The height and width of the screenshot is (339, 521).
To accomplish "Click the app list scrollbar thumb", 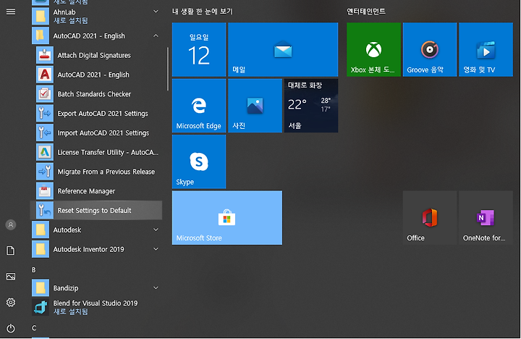I will [x=168, y=69].
